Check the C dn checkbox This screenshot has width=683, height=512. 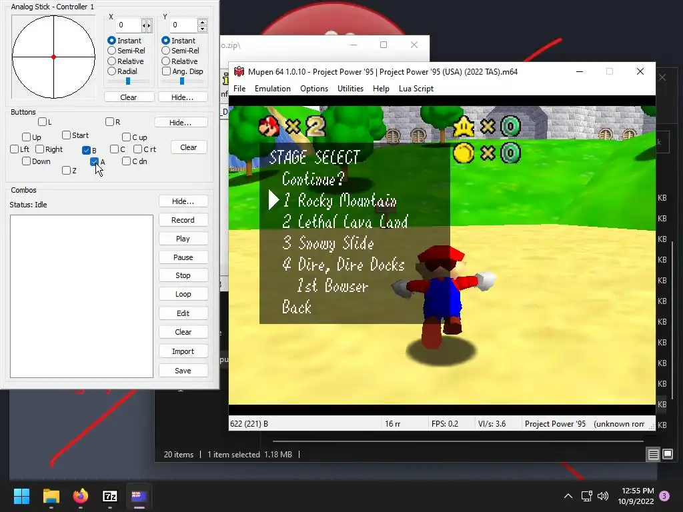pos(126,161)
